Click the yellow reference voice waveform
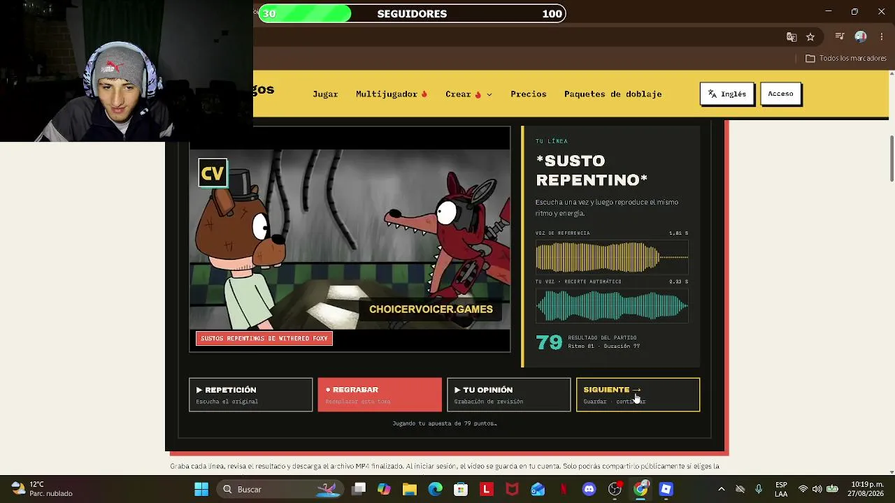Viewport: 895px width, 503px height. point(612,256)
